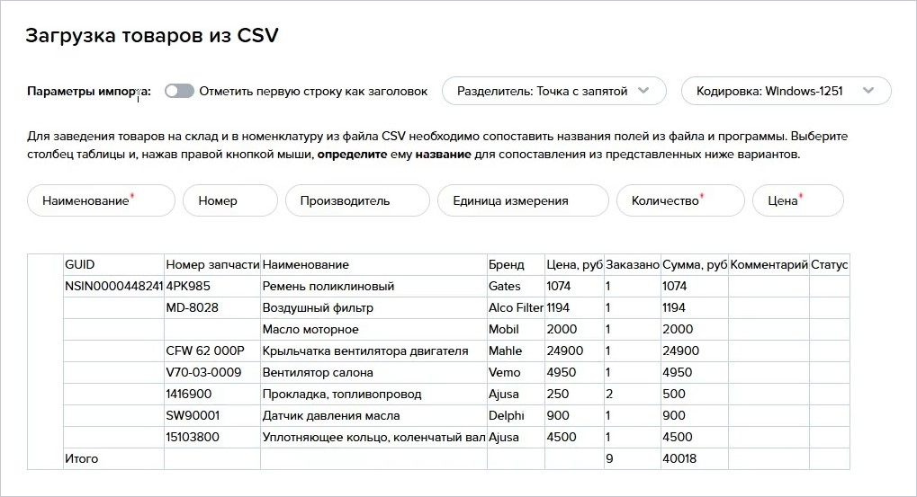Viewport: 917px width, 497px height.
Task: Click the Бренд column header cell
Action: 516,264
